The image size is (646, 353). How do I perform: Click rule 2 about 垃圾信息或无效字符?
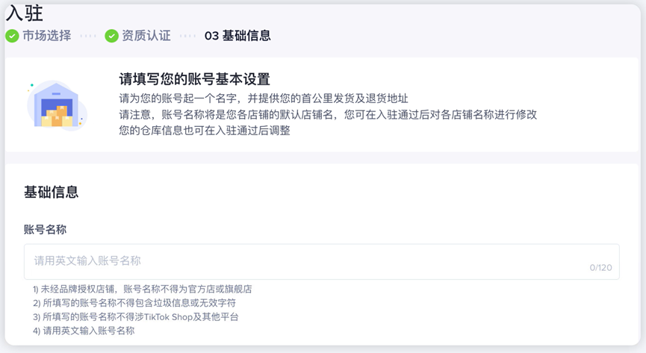pos(134,303)
